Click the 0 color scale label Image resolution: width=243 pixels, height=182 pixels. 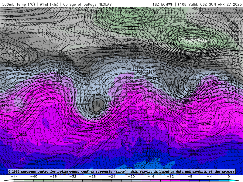[x=229, y=177]
